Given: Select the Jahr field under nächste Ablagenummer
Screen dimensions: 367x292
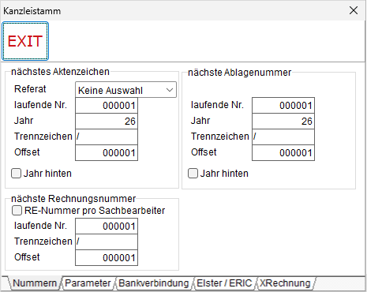Looking at the screenshot, I should (x=283, y=121).
